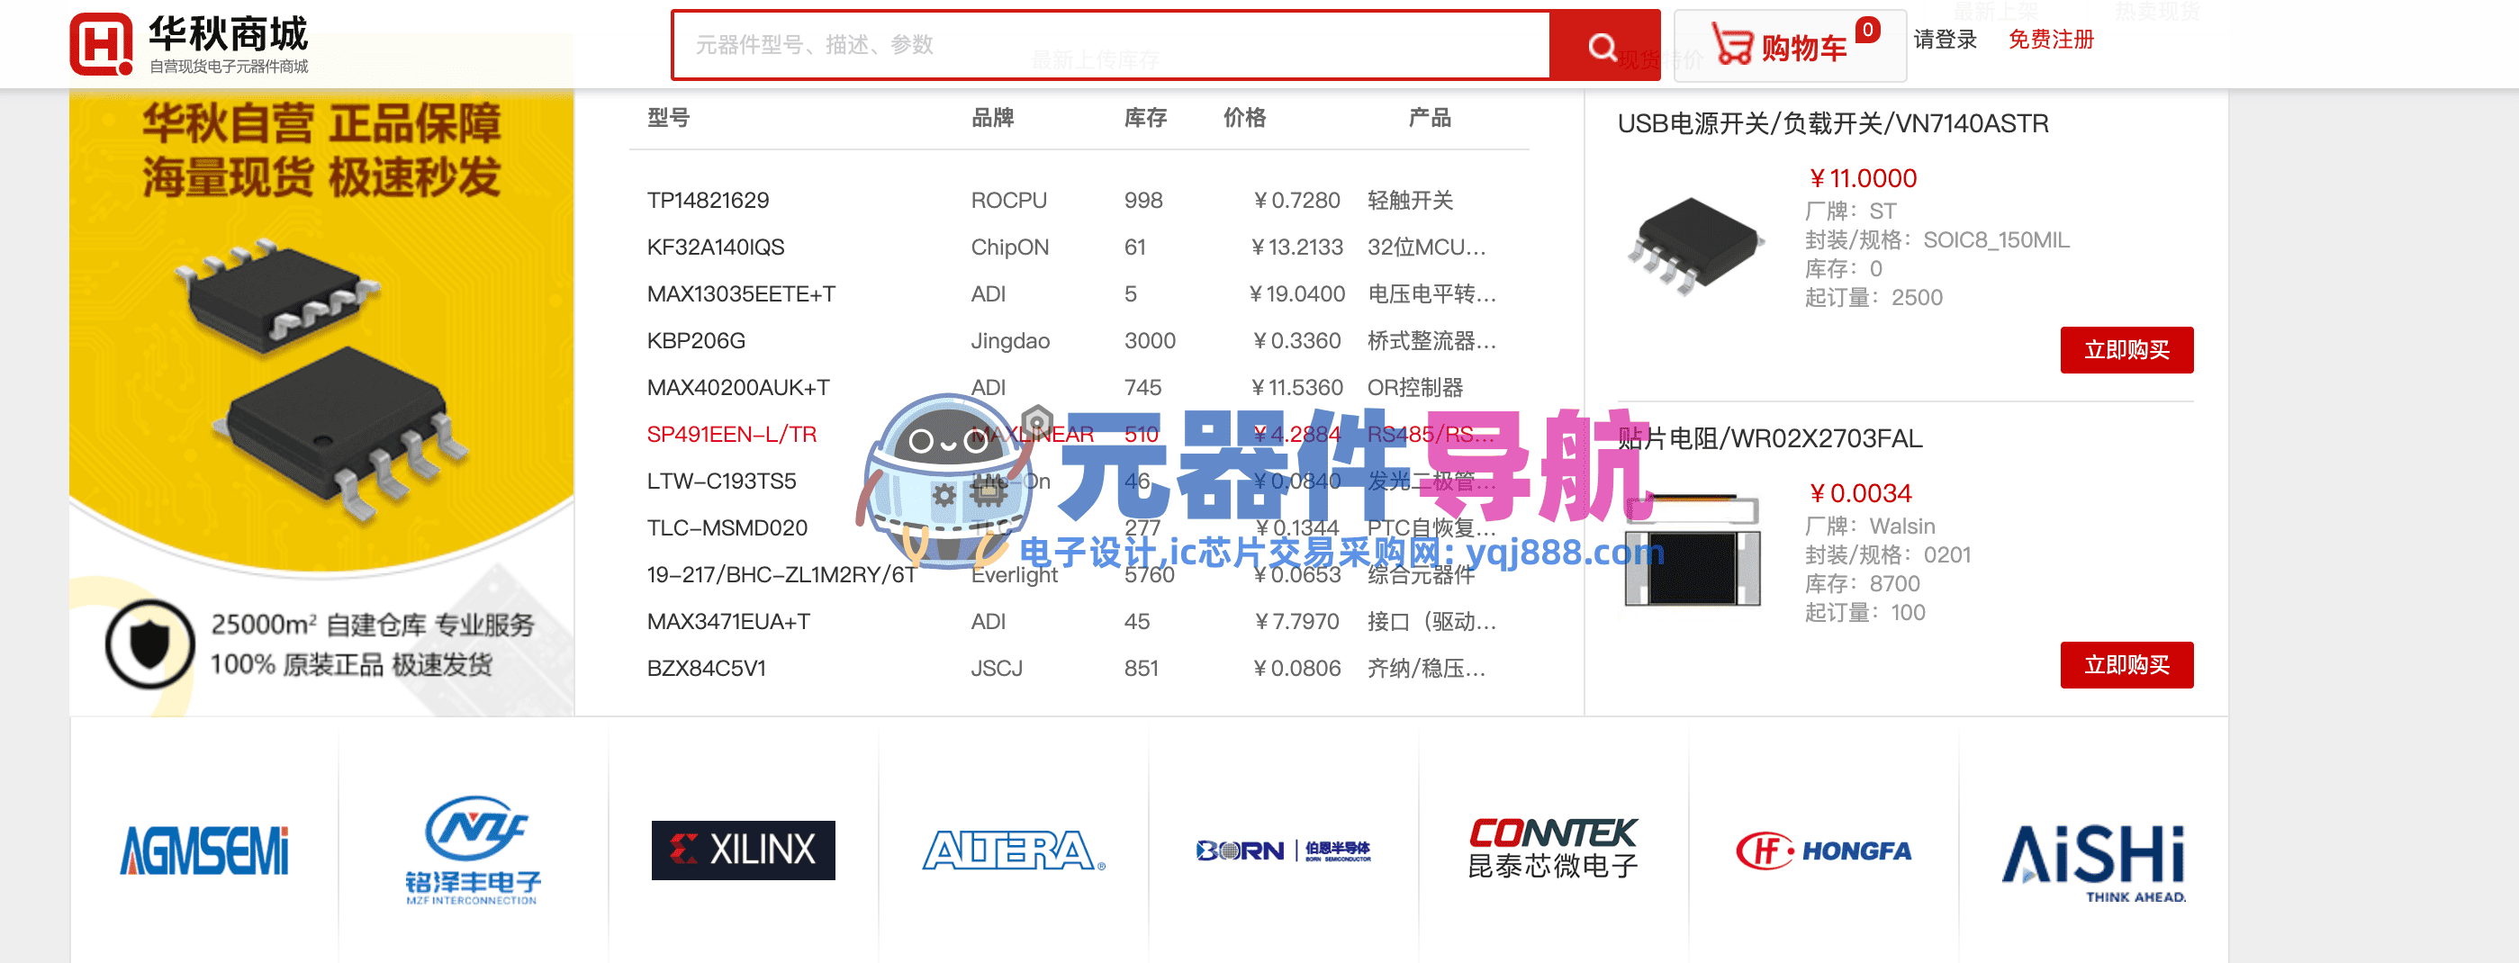Click the BORN 伯恩半导体 logo

coord(1283,850)
